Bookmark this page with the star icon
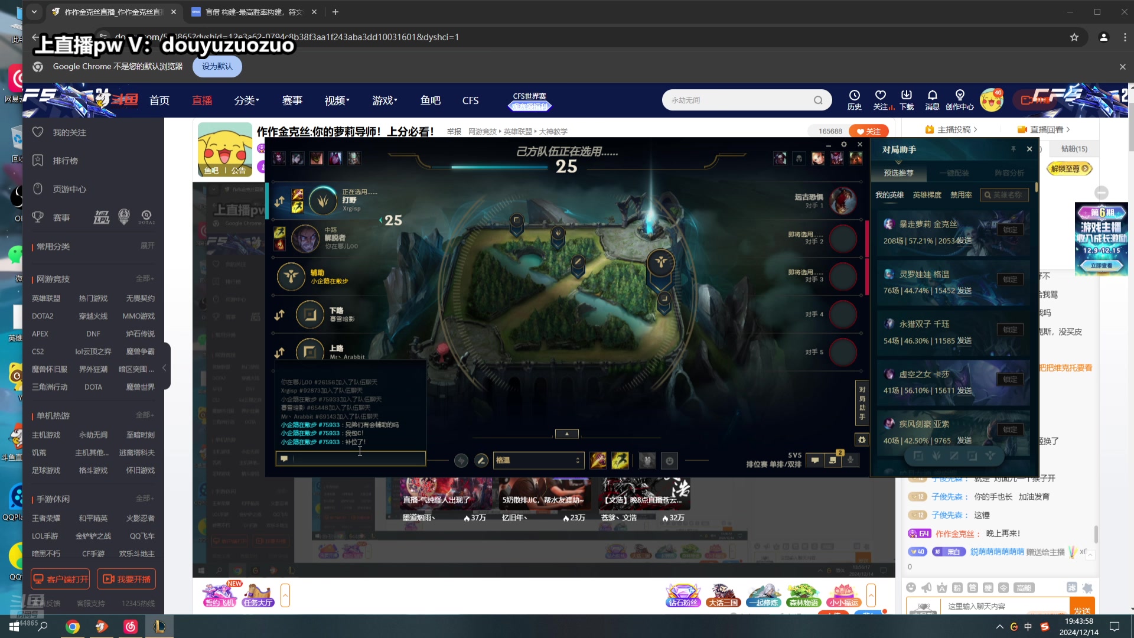This screenshot has height=638, width=1134. (x=1074, y=37)
